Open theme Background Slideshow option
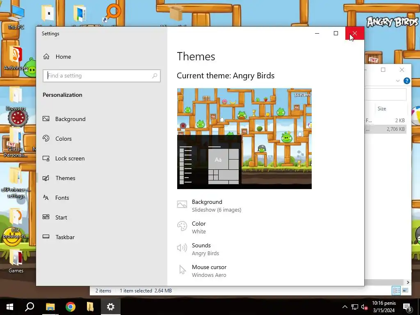 209,206
